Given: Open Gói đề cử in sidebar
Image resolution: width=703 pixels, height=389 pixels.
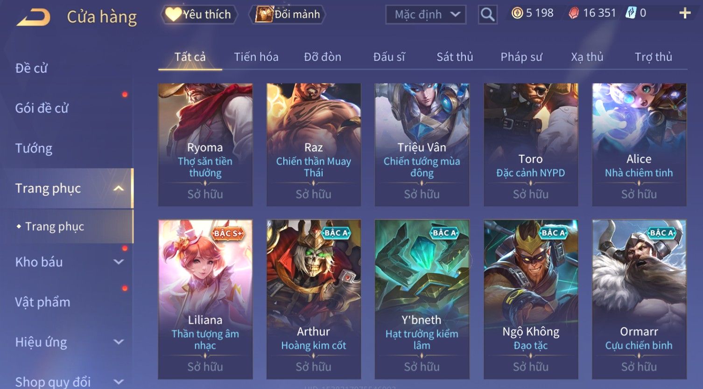Looking at the screenshot, I should pos(42,108).
